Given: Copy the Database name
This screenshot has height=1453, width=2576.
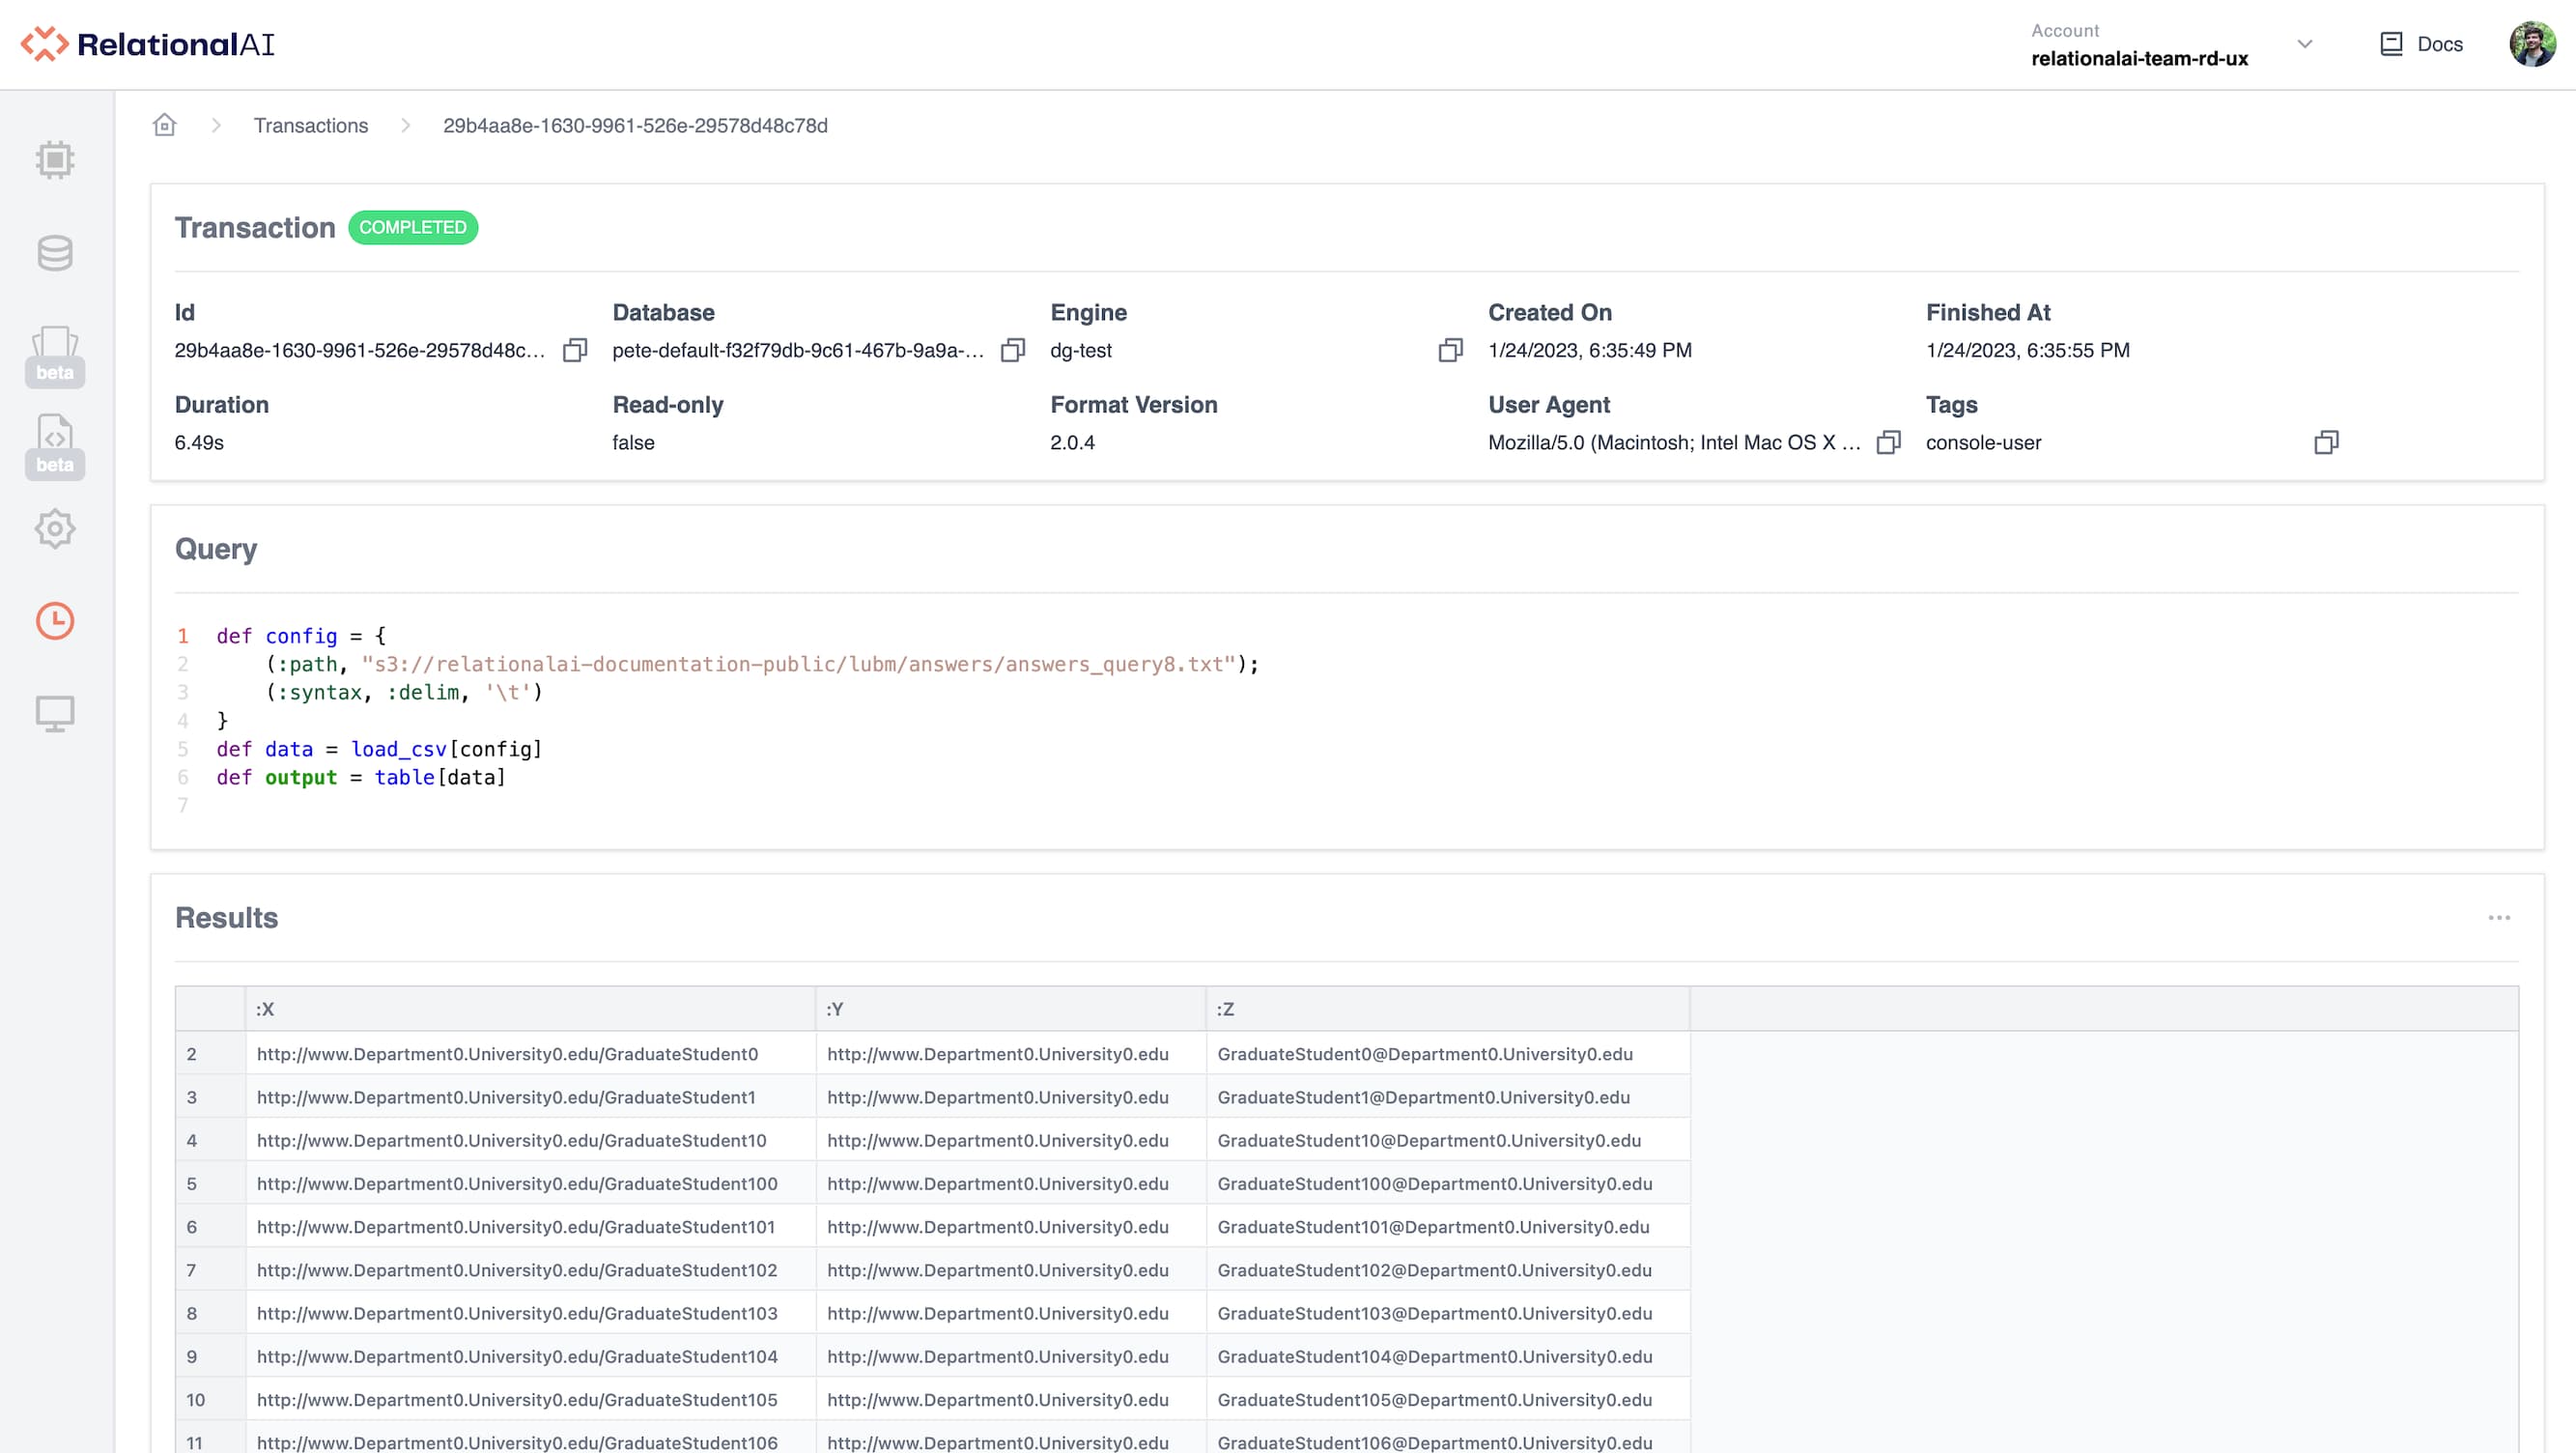Looking at the screenshot, I should tap(1014, 350).
